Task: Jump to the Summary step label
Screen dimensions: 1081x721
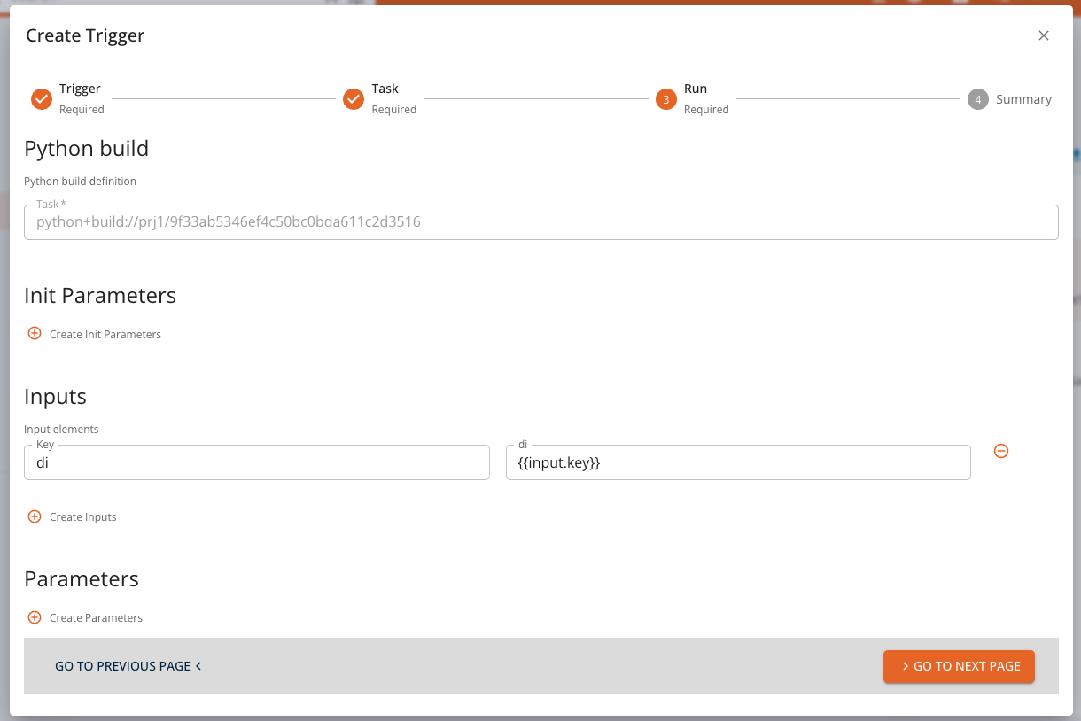Action: click(1023, 99)
